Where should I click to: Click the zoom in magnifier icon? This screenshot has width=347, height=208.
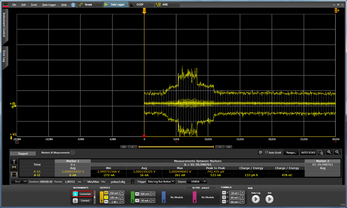coord(329,152)
